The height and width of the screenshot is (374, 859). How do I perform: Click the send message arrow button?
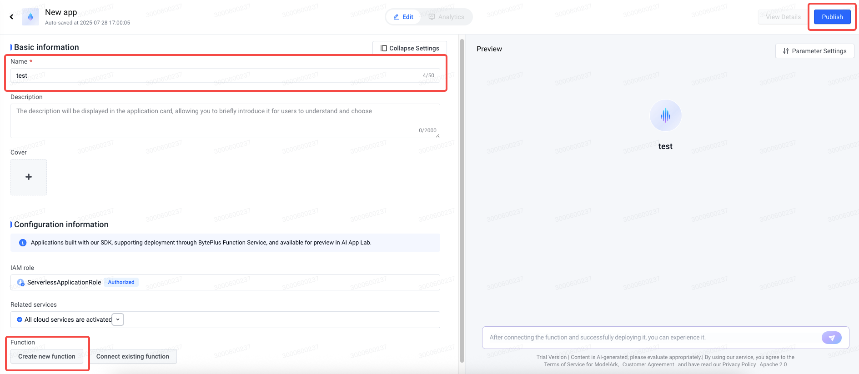point(832,338)
